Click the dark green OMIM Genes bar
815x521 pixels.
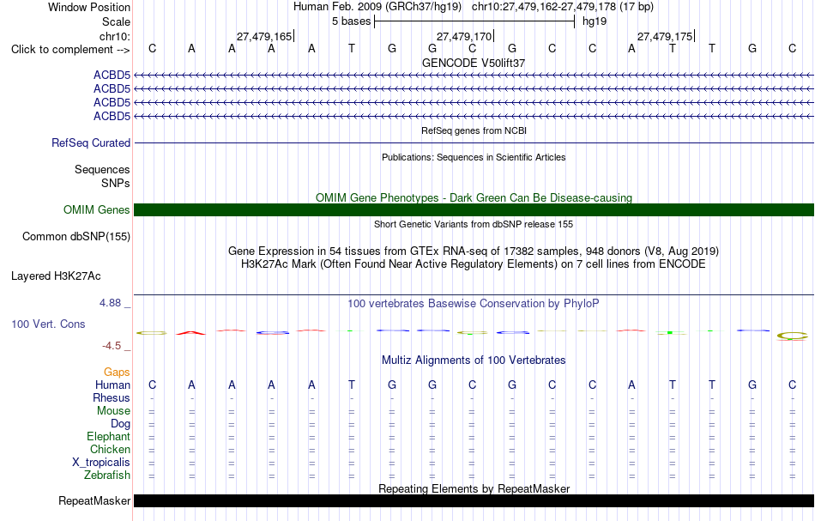coord(474,209)
